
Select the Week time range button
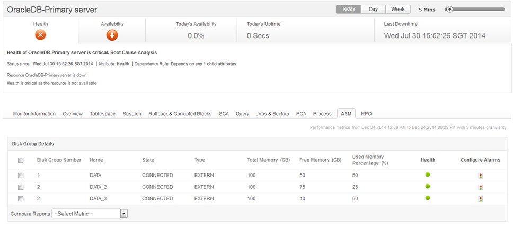point(397,9)
